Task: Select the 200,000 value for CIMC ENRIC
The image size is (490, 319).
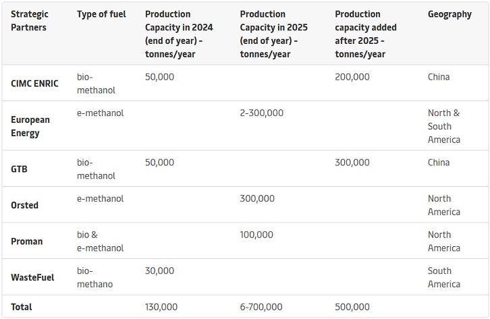Action: click(352, 77)
